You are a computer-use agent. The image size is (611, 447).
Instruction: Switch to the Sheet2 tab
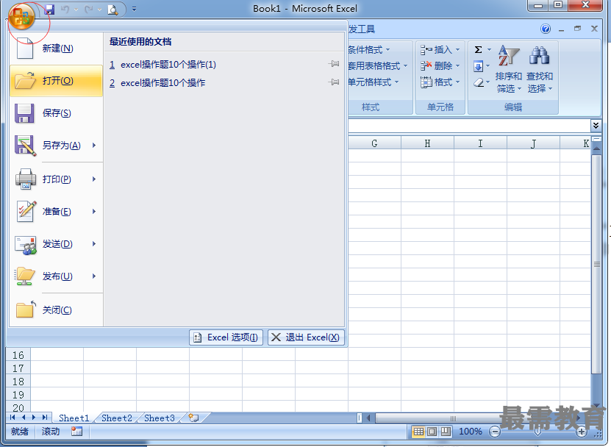coord(116,418)
